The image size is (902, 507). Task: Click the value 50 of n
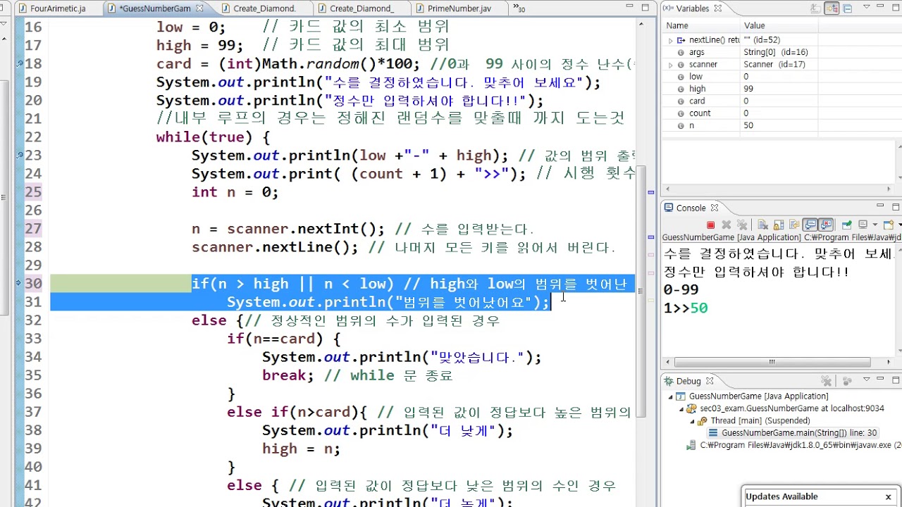(x=748, y=125)
